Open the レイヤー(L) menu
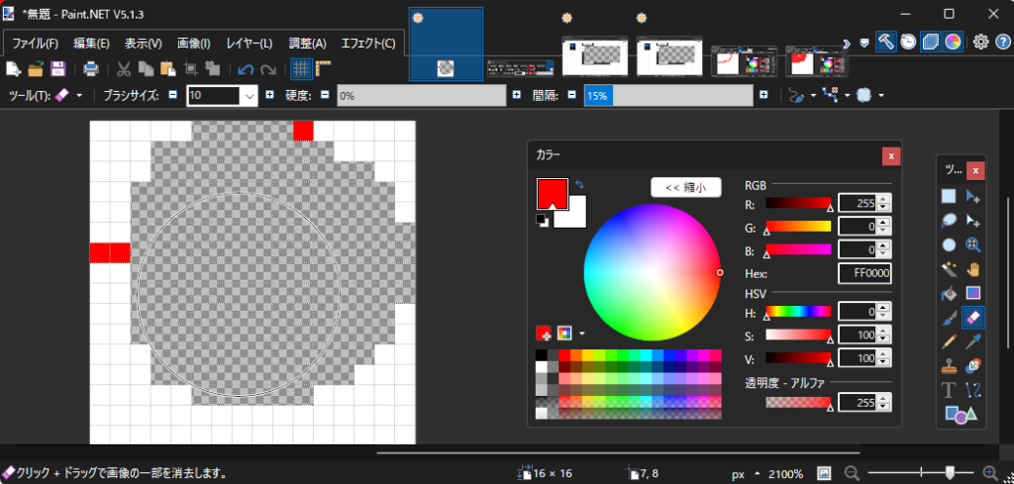The height and width of the screenshot is (484, 1014). 250,44
